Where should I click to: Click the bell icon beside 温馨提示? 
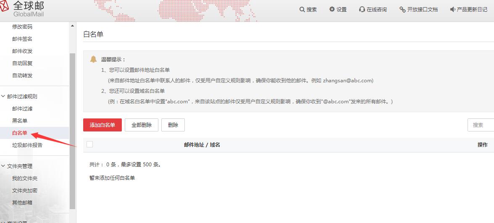coord(93,59)
